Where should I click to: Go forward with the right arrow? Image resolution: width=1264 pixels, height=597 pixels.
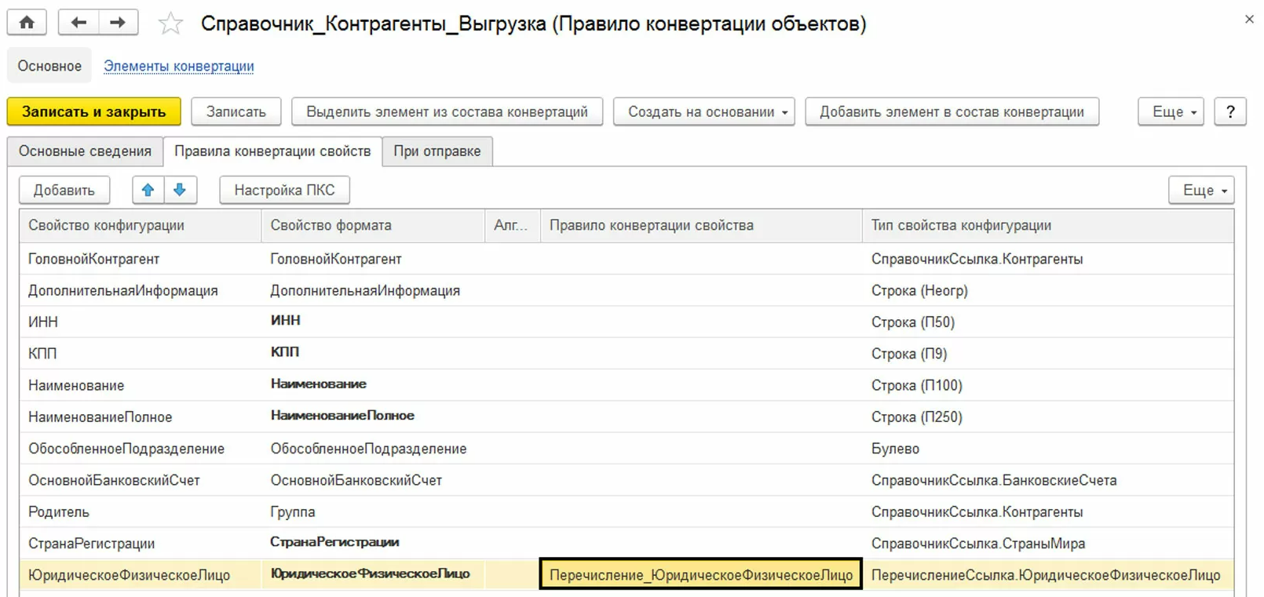pyautogui.click(x=118, y=22)
